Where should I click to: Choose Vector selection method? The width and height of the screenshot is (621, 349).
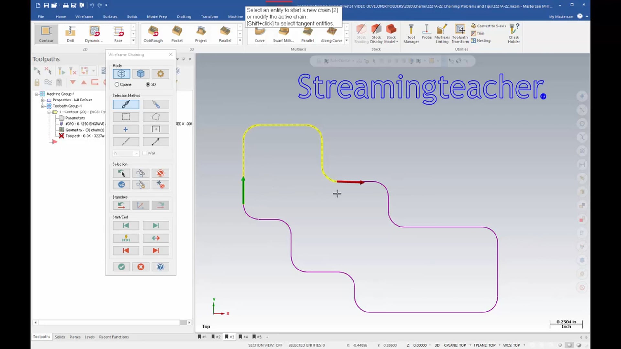pyautogui.click(x=156, y=142)
